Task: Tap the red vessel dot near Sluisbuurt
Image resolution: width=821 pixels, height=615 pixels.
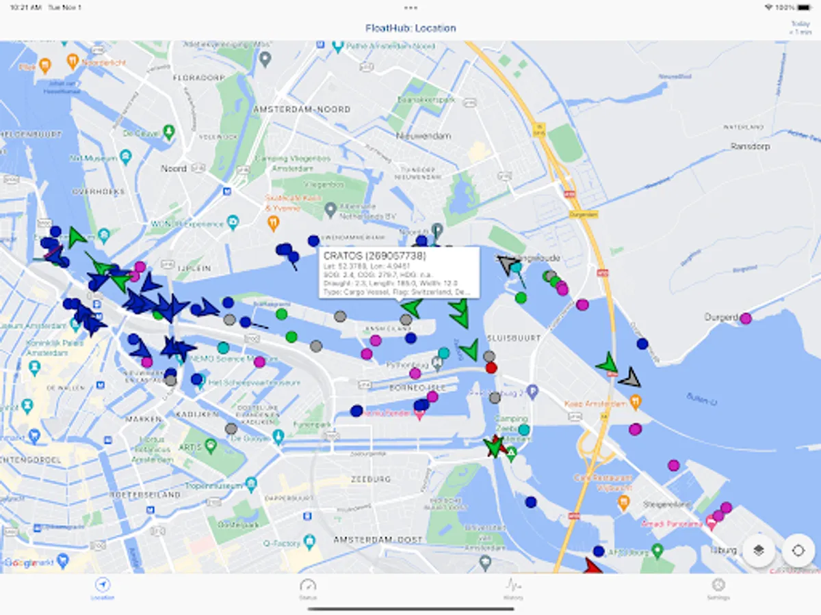Action: coord(491,368)
